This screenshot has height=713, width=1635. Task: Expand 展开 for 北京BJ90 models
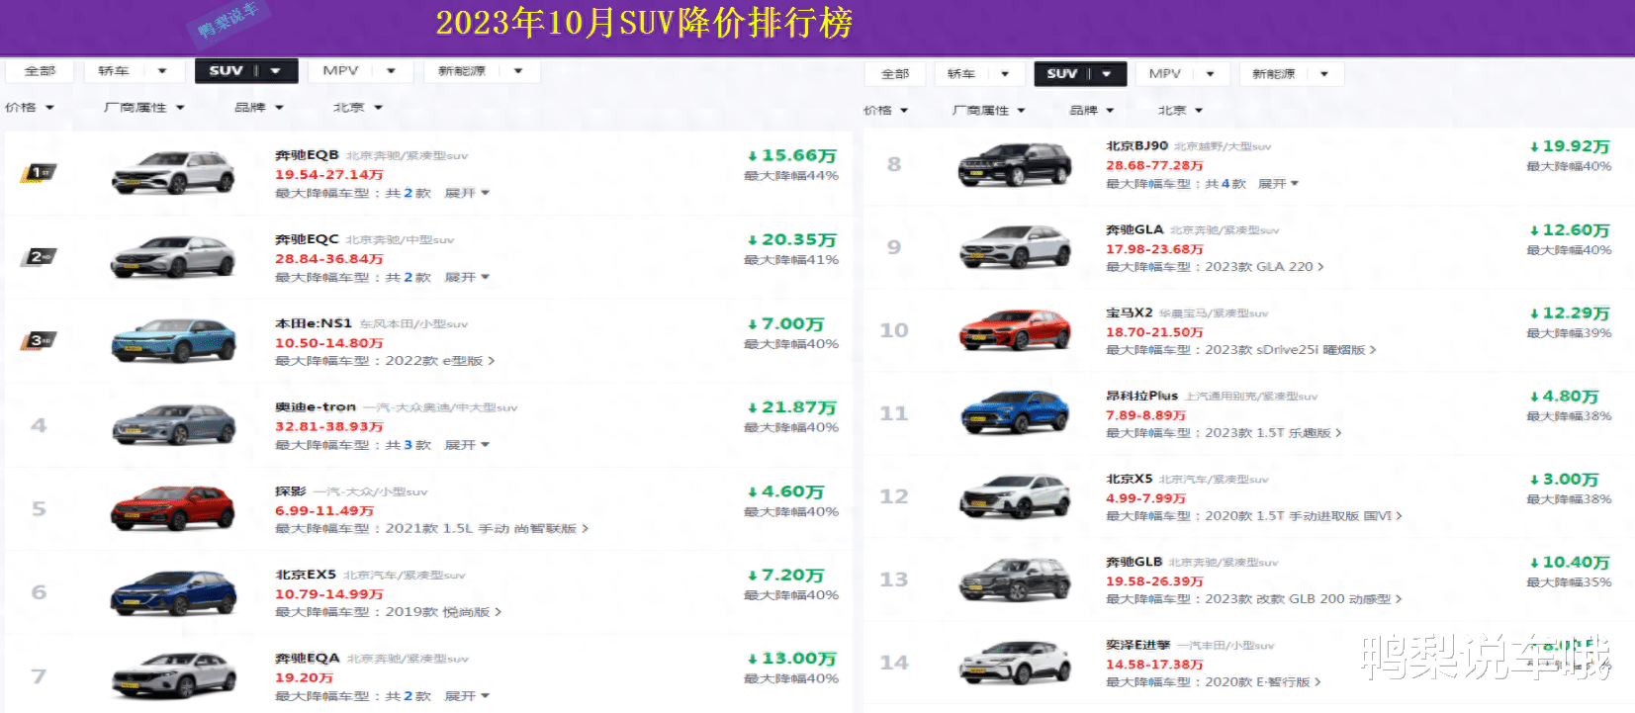[1278, 184]
